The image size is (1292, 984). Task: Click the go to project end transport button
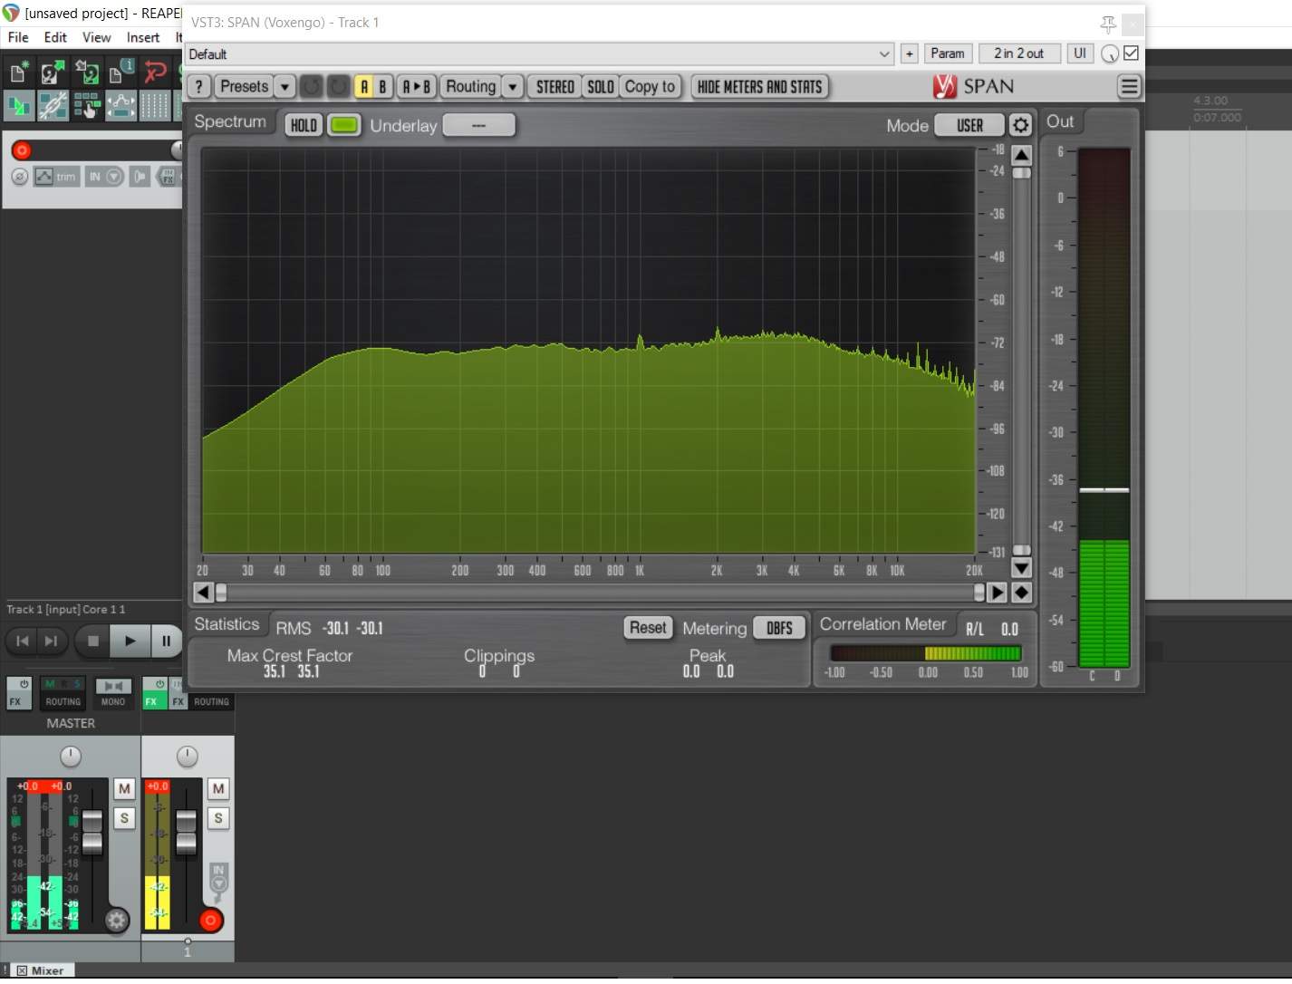(x=51, y=642)
